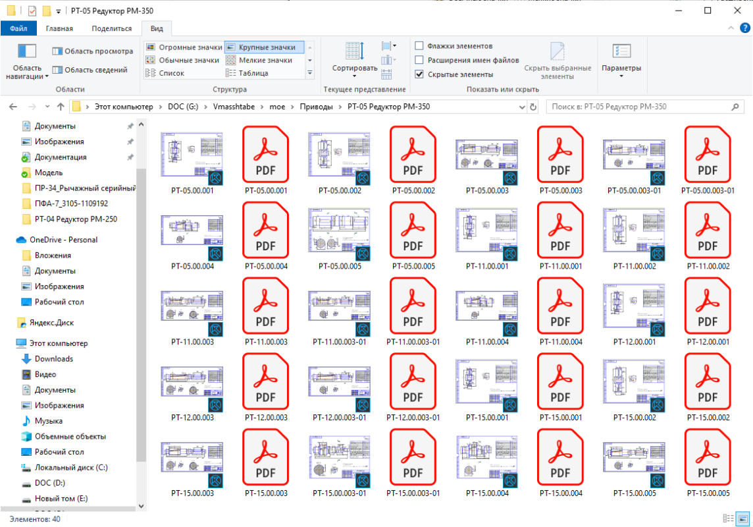The width and height of the screenshot is (753, 527).
Task: Expand address bar history dropdown
Action: click(x=522, y=107)
